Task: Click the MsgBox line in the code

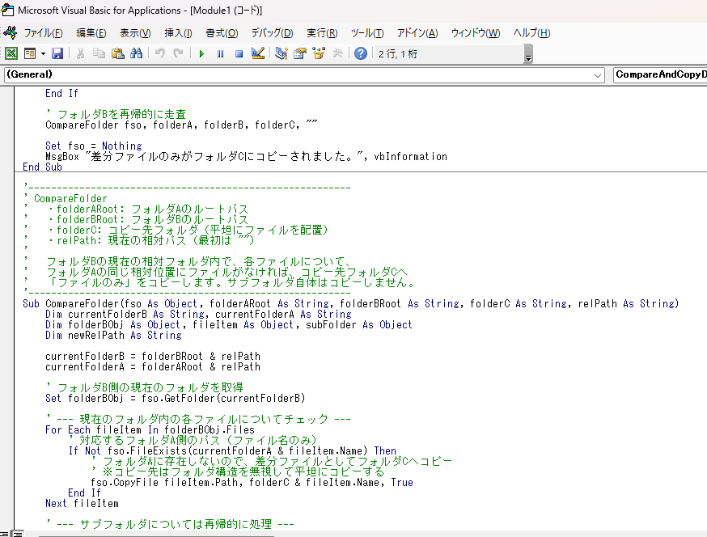Action: [246, 156]
